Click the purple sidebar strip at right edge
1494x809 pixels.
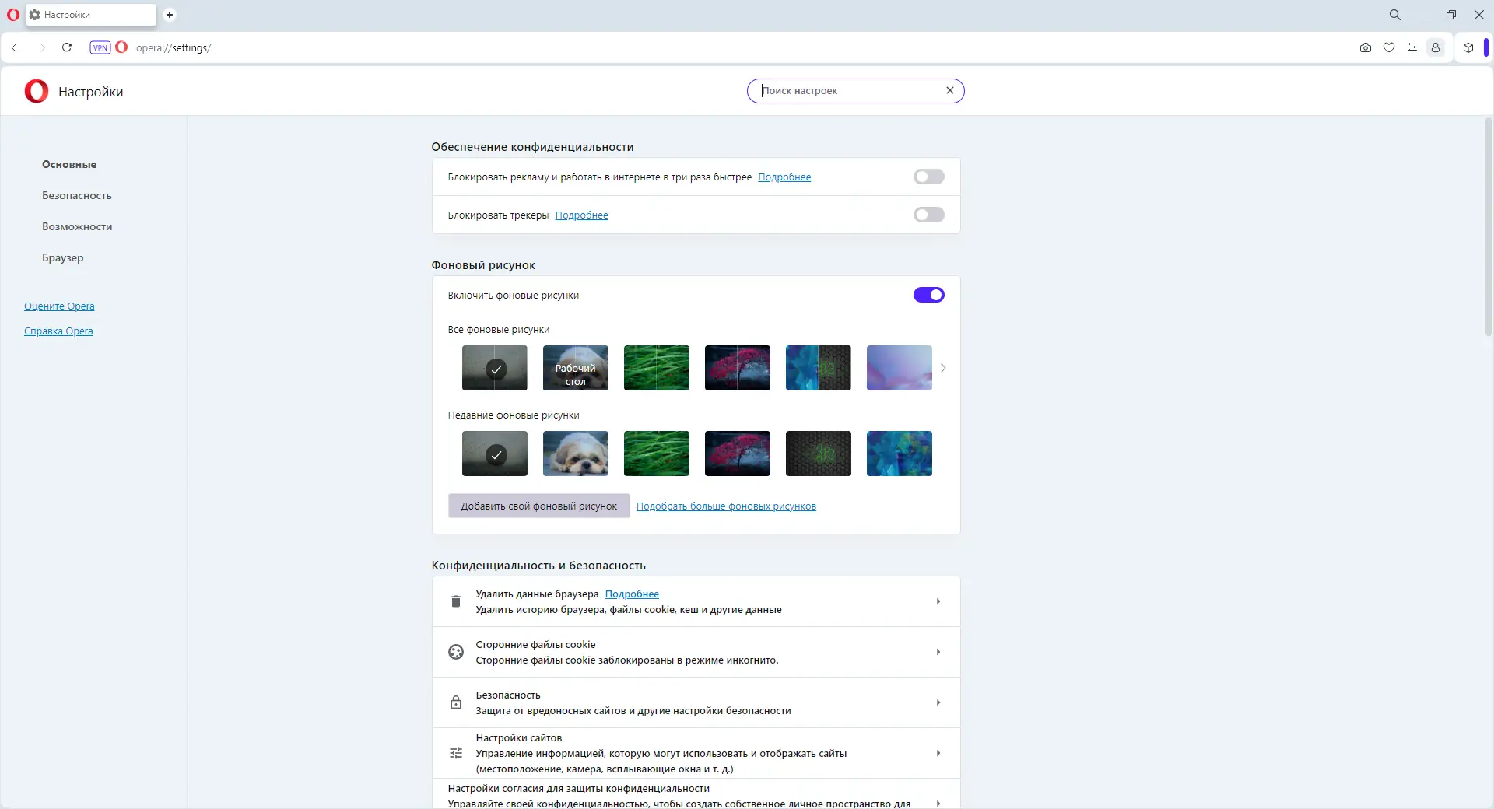[x=1486, y=47]
